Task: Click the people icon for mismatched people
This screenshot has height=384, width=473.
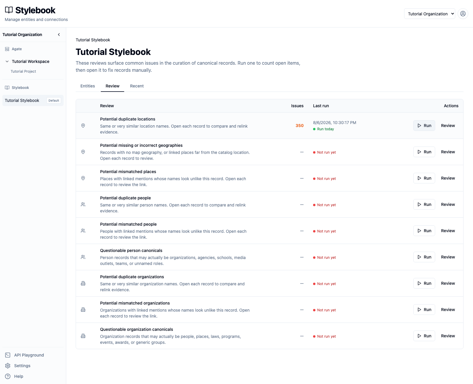Action: pos(83,231)
